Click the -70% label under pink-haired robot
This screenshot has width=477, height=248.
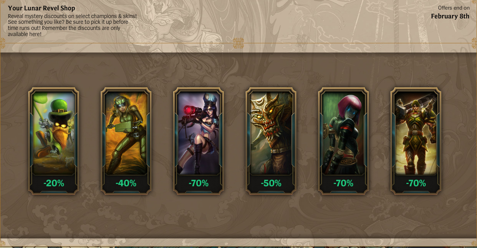pyautogui.click(x=344, y=183)
